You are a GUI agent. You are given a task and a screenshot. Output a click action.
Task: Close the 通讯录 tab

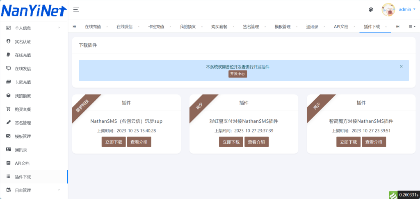pyautogui.click(x=325, y=27)
